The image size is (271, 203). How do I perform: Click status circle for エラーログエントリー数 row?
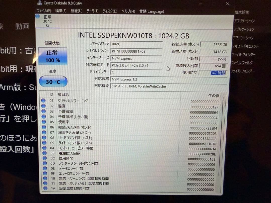(45, 173)
